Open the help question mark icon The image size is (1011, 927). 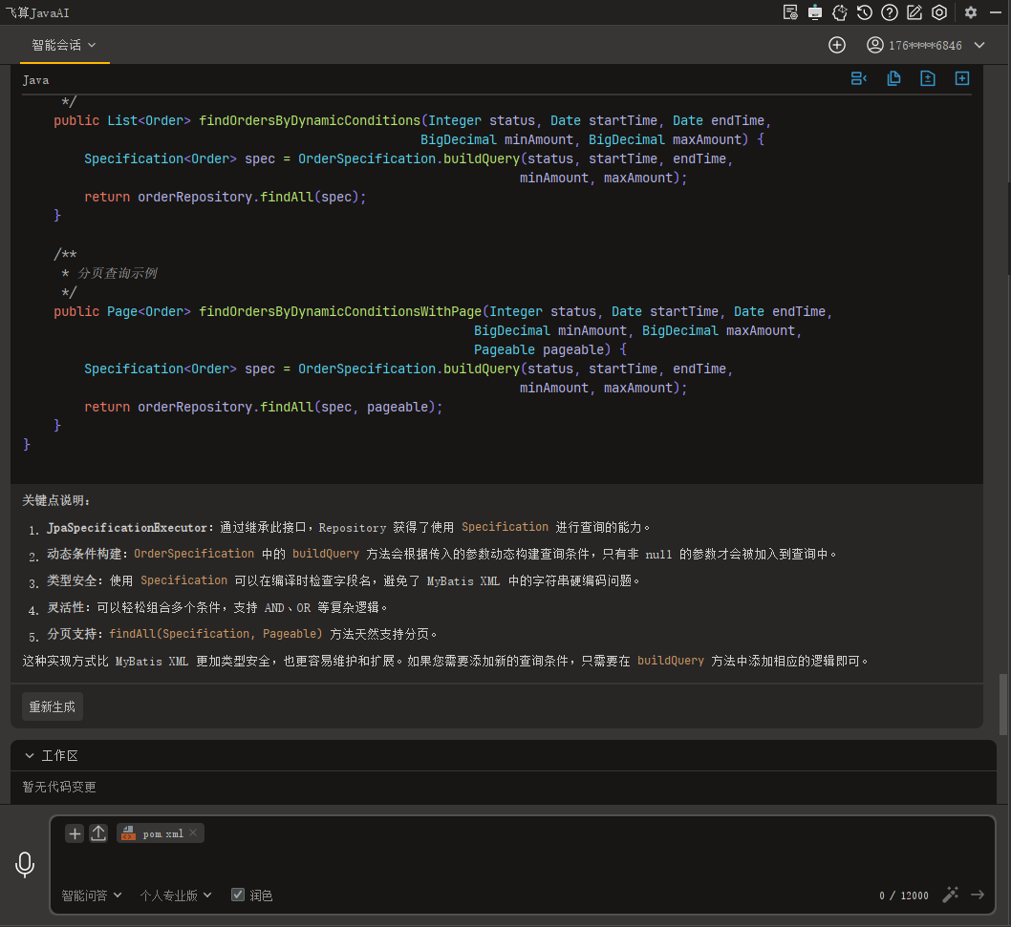point(890,12)
